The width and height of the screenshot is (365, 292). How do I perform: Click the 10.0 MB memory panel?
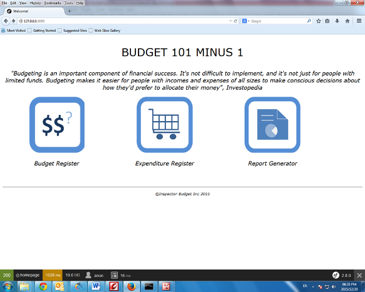(72, 275)
